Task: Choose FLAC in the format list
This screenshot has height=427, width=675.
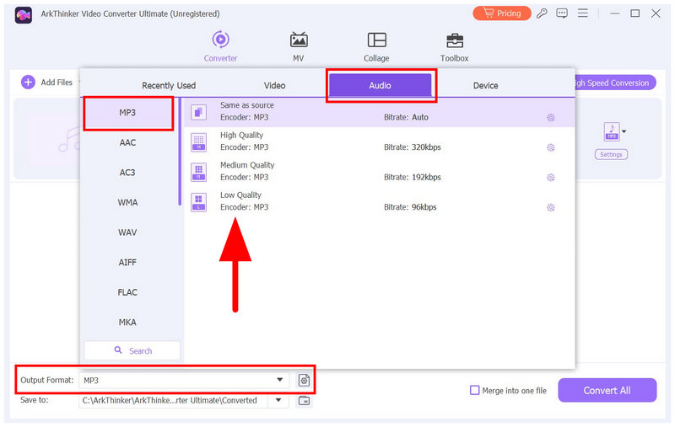Action: point(127,292)
